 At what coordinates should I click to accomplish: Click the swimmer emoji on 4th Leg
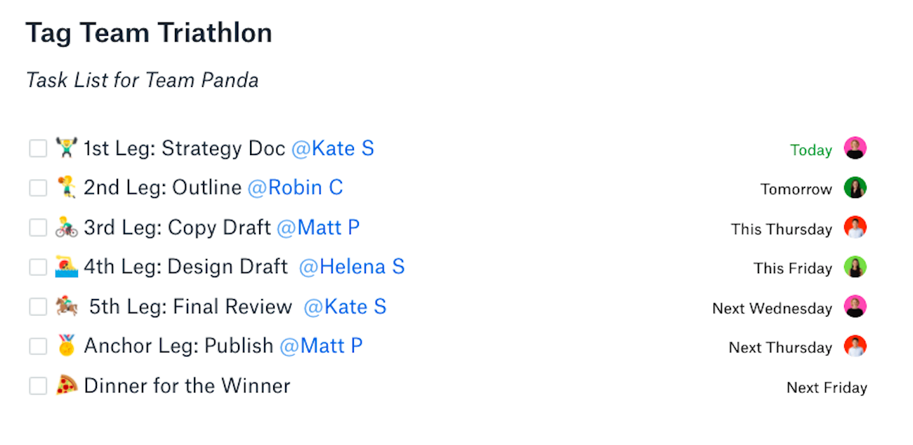[66, 267]
